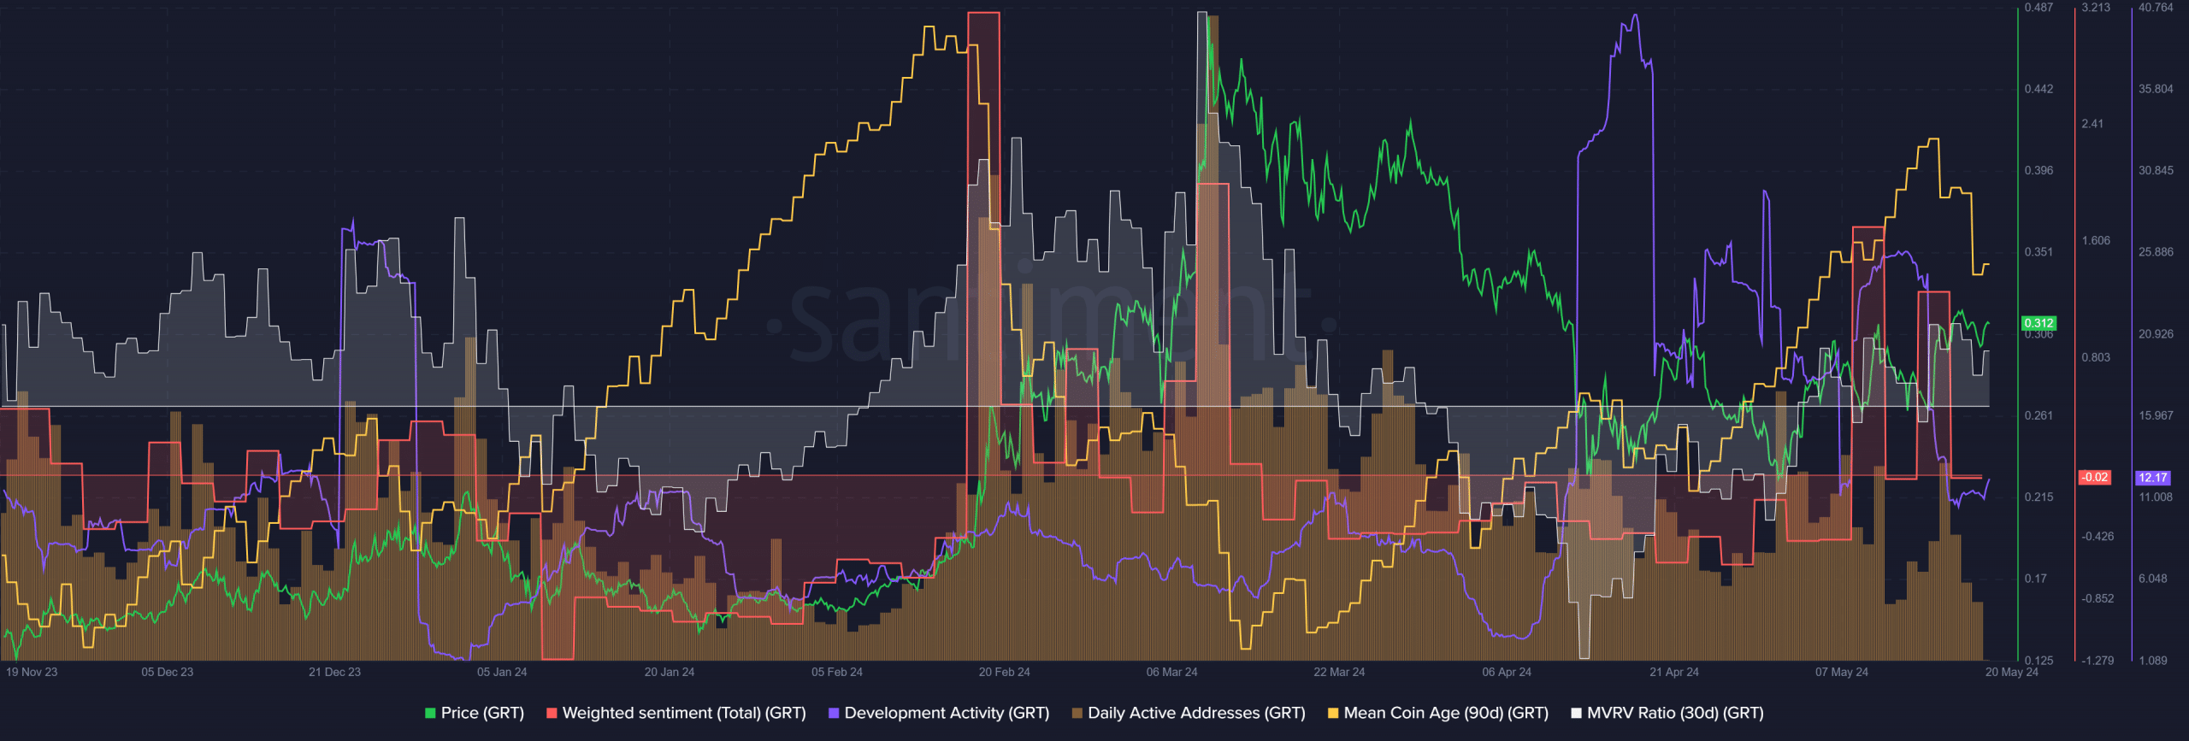Click the 20 Jan 24 date label
The height and width of the screenshot is (741, 2189).
(670, 672)
